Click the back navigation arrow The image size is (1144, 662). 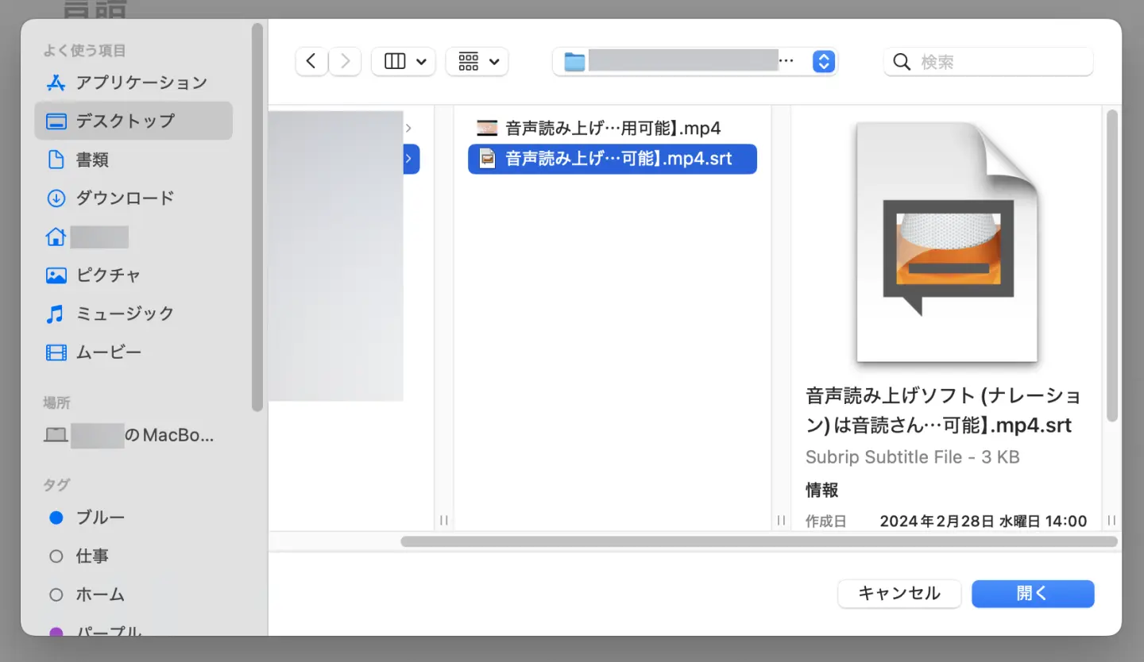coord(311,61)
